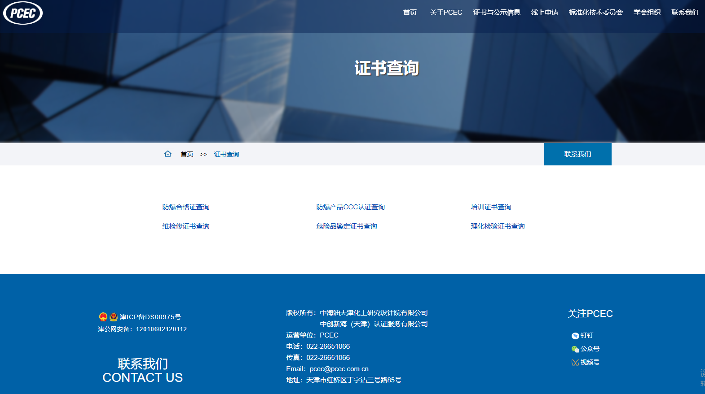
Task: Open the 关于PCEC menu item
Action: tap(446, 13)
